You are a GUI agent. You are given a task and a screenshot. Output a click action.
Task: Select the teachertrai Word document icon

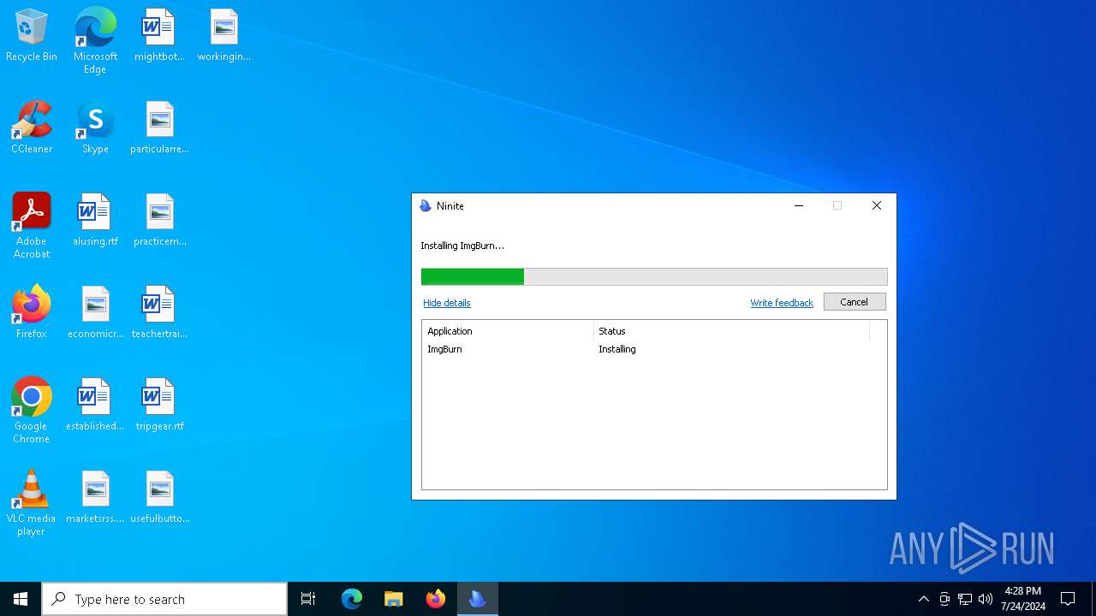click(159, 313)
